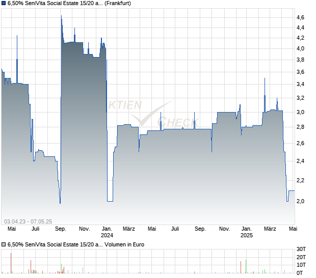Click the '3,8' price axis label
The height and width of the screenshot is (278, 316).
pyautogui.click(x=300, y=60)
